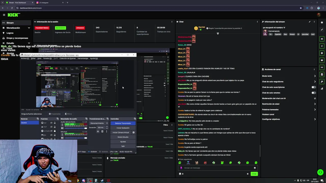Click Iniciar Cámara Virtual in OBS
This screenshot has height=183, width=326.
pyautogui.click(x=121, y=132)
